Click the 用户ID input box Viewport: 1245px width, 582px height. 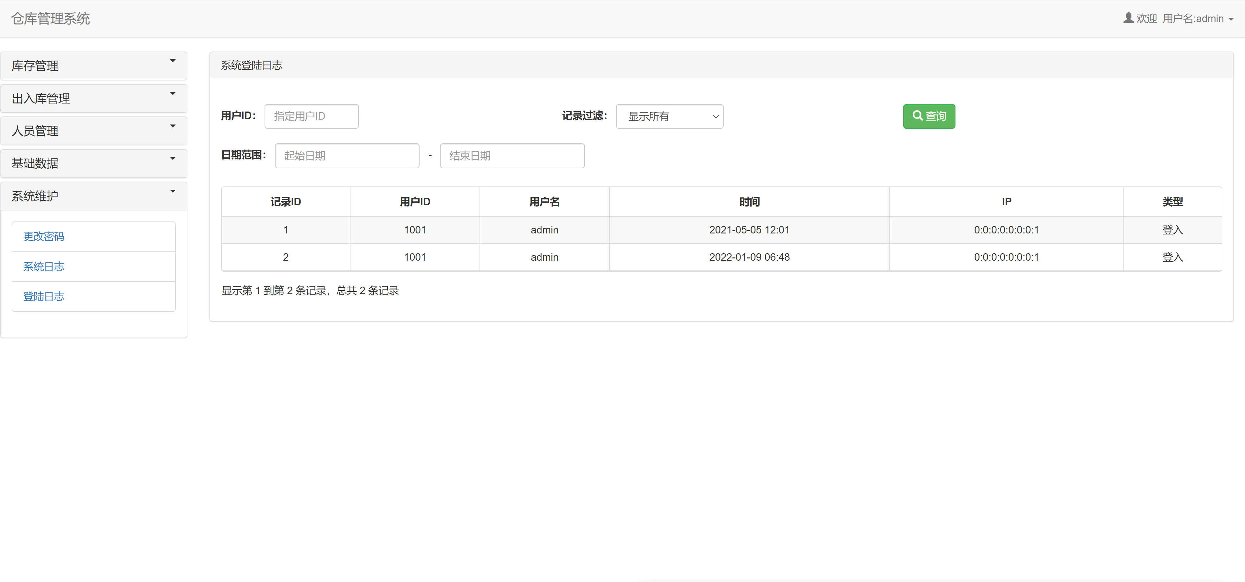coord(311,116)
